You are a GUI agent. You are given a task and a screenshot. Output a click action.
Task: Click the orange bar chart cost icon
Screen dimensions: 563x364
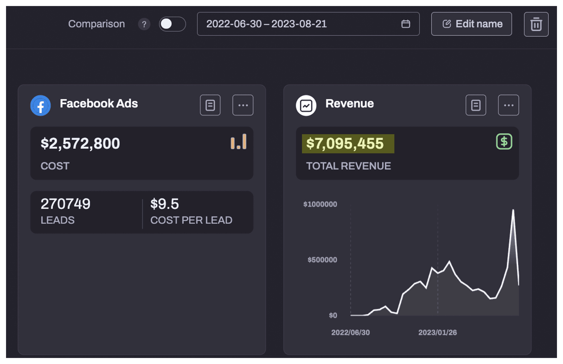click(238, 142)
